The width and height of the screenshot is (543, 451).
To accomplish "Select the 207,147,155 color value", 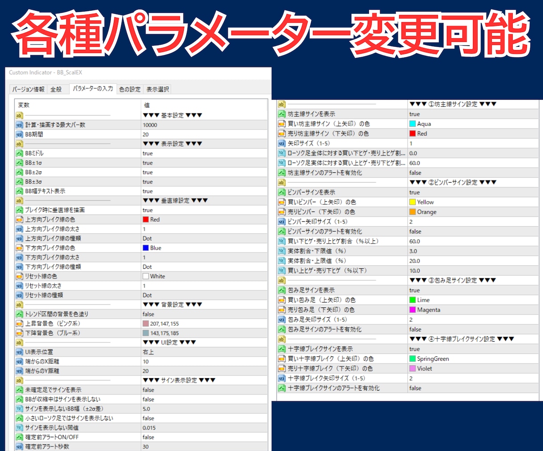I will point(164,323).
